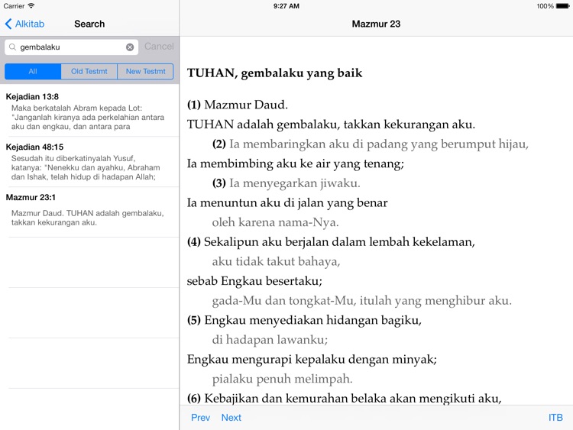Click the magnifier search icon

tap(12, 47)
